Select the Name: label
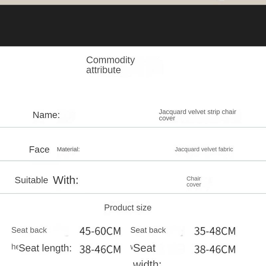266x266 pixels. (x=46, y=115)
